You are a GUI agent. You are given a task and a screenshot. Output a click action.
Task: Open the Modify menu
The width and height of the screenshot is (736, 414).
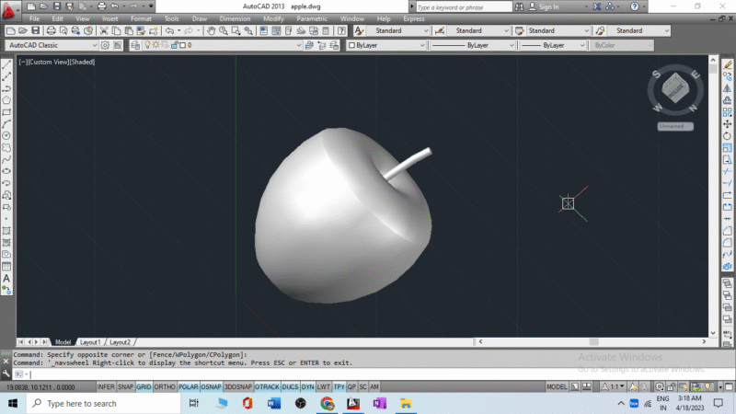273,18
